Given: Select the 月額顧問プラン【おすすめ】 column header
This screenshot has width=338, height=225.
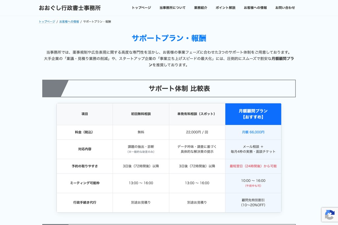Looking at the screenshot, I should coord(253,114).
